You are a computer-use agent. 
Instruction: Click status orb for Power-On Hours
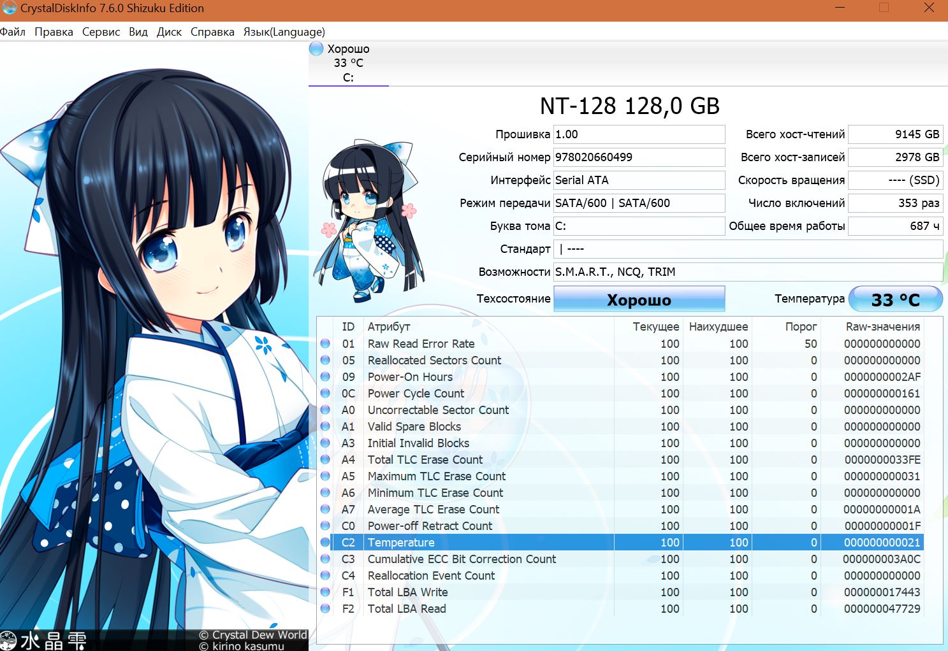point(325,377)
